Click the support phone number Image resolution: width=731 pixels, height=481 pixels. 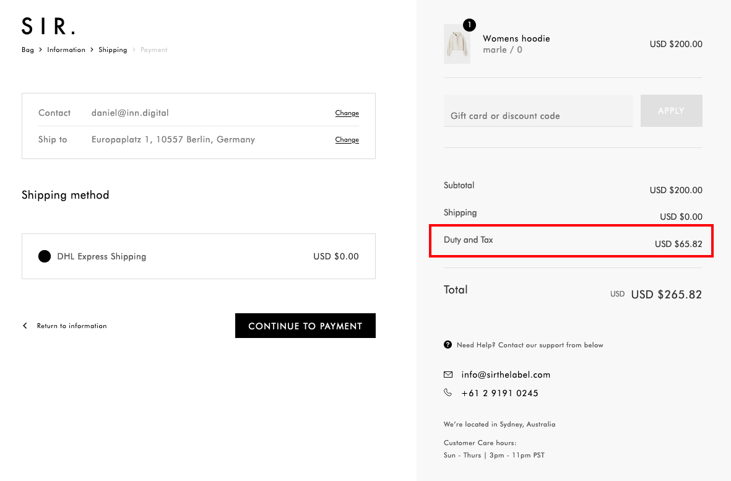click(500, 393)
